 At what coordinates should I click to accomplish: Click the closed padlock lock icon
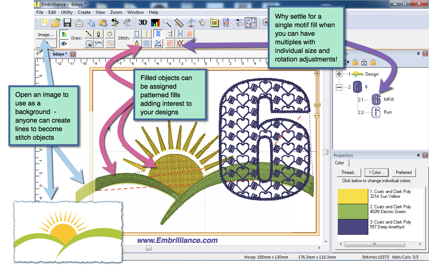click(x=355, y=63)
